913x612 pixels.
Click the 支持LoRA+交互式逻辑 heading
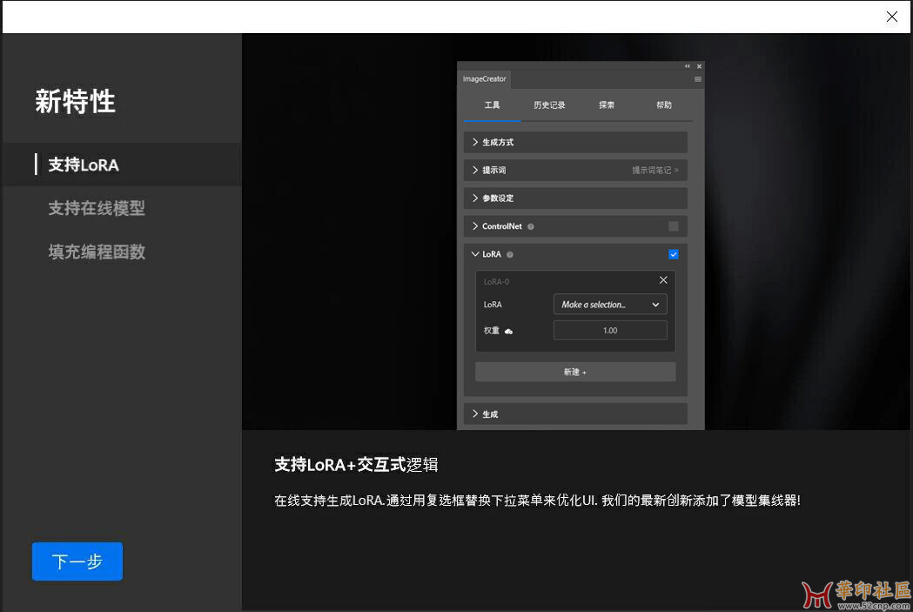(x=356, y=464)
